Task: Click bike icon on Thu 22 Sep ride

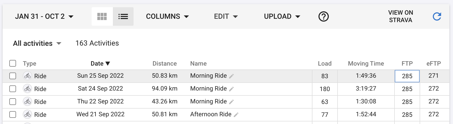Action: [x=27, y=102]
